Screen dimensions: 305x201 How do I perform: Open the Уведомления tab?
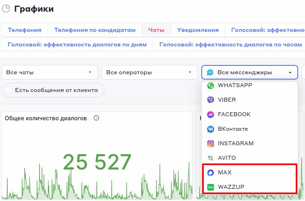[198, 30]
